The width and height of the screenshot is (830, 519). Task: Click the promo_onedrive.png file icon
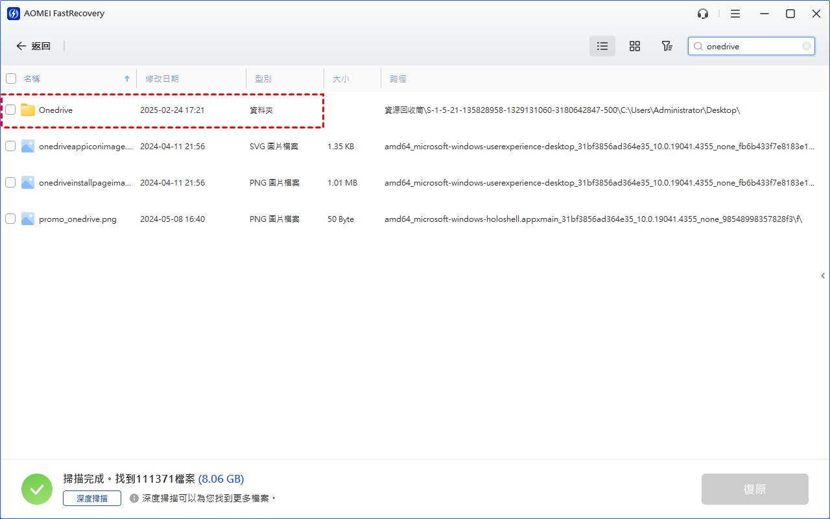[x=27, y=219]
